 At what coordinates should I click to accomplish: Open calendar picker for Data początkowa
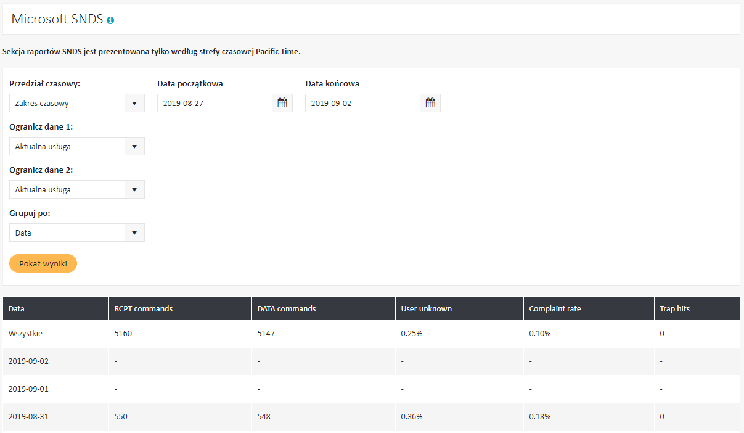pos(282,103)
